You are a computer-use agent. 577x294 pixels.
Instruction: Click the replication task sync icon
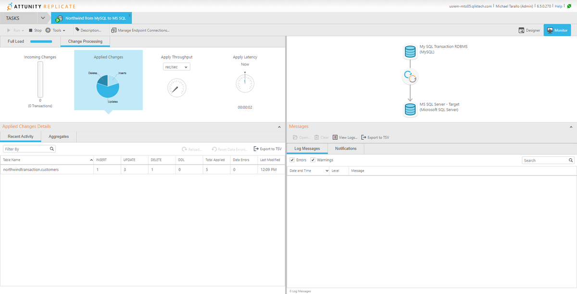tap(410, 76)
